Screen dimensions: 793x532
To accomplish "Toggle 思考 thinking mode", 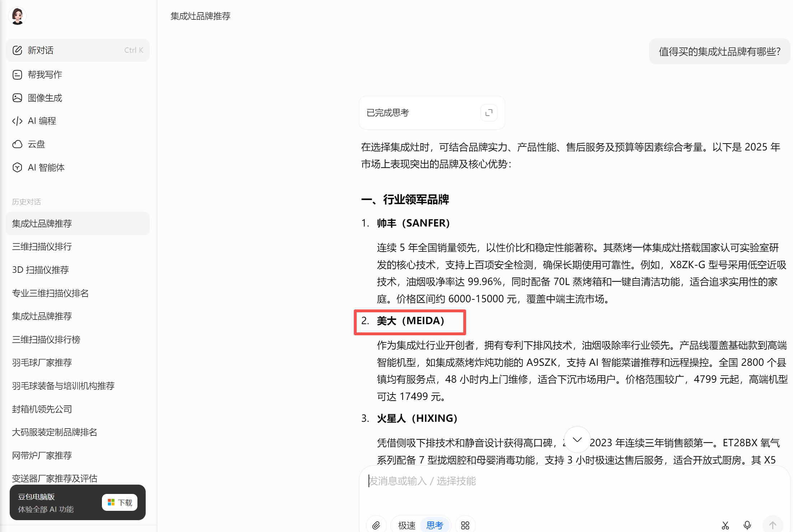I will coord(435,525).
